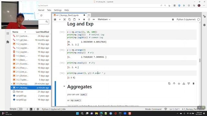Open the Help menu
The height and width of the screenshot is (116, 207).
(67, 10)
